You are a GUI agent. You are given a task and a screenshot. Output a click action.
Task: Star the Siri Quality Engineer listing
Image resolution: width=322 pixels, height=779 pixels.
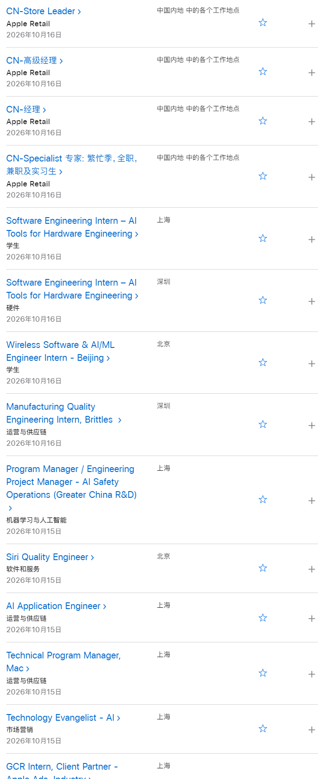coord(263,568)
